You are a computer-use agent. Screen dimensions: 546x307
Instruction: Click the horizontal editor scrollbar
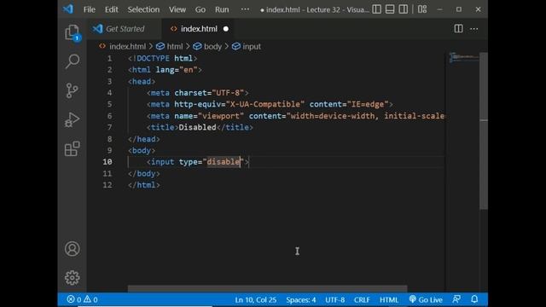(267, 288)
